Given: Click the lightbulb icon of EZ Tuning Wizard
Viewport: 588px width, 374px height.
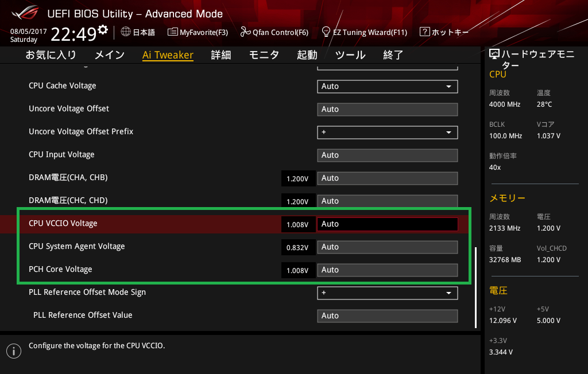Looking at the screenshot, I should pyautogui.click(x=326, y=32).
